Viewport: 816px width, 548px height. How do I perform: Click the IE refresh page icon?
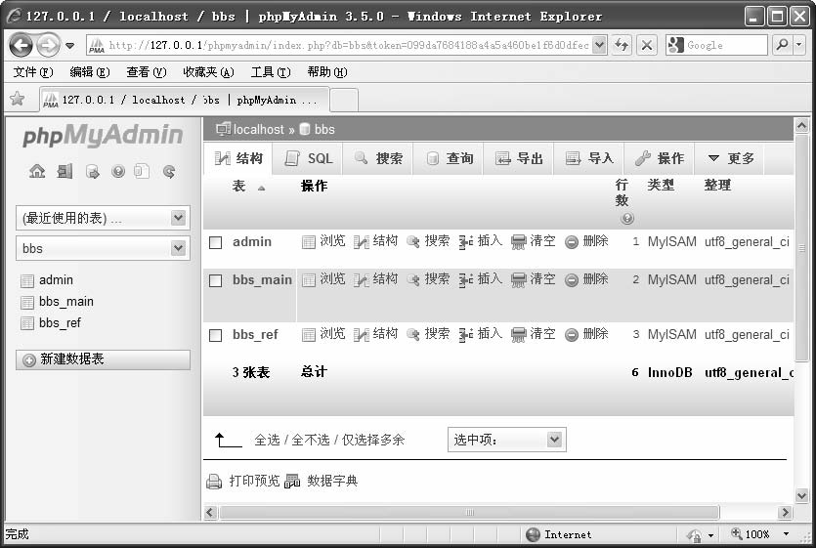pos(622,45)
